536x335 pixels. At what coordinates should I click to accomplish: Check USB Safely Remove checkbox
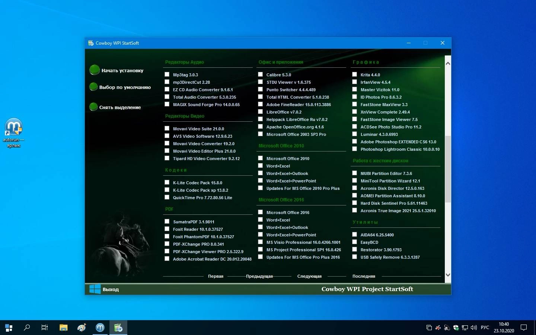pyautogui.click(x=355, y=257)
